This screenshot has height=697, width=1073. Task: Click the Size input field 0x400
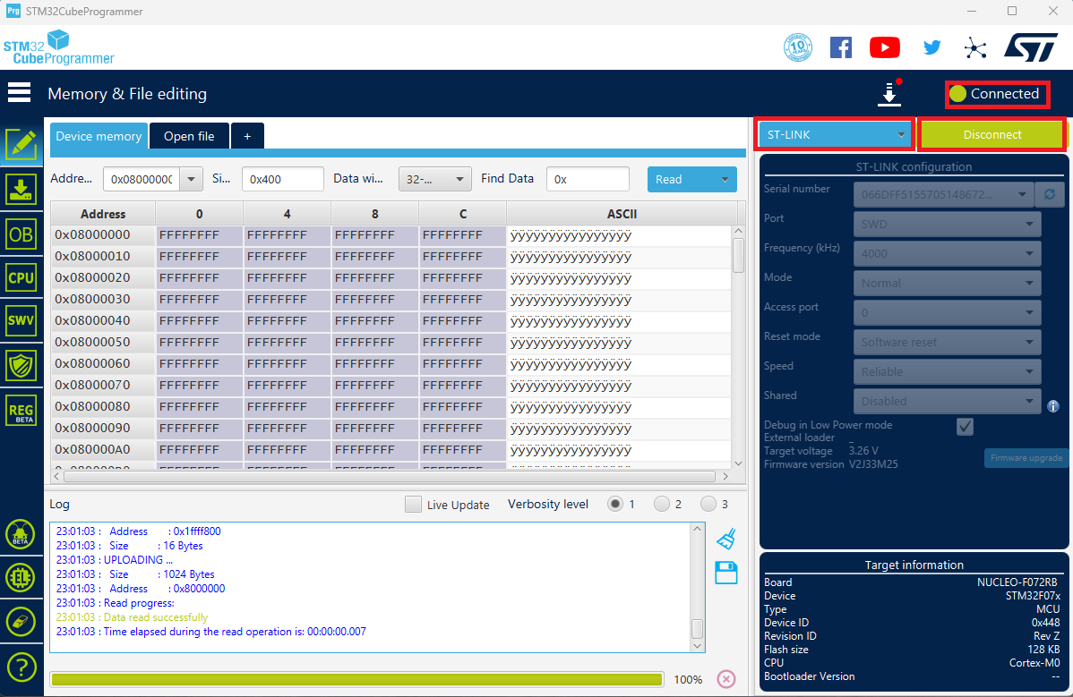point(283,179)
